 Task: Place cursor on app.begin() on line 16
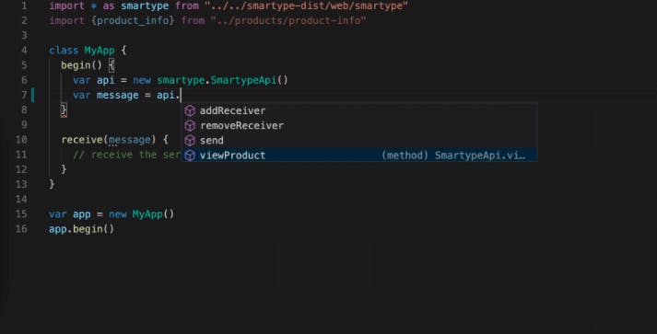pos(81,229)
